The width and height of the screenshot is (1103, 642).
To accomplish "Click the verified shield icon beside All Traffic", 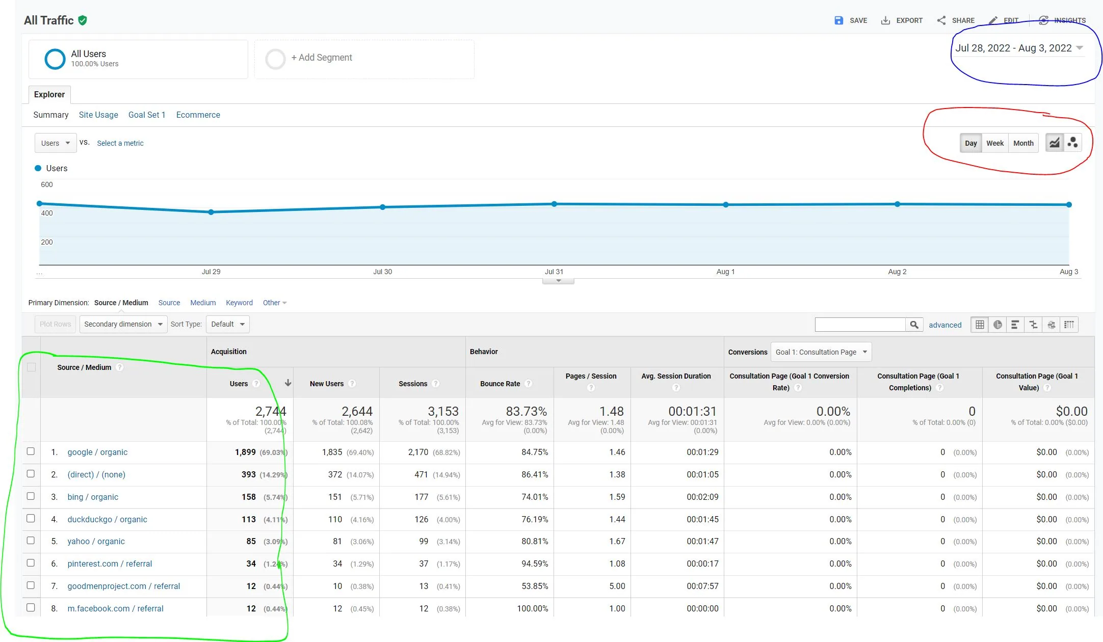I will tap(83, 20).
